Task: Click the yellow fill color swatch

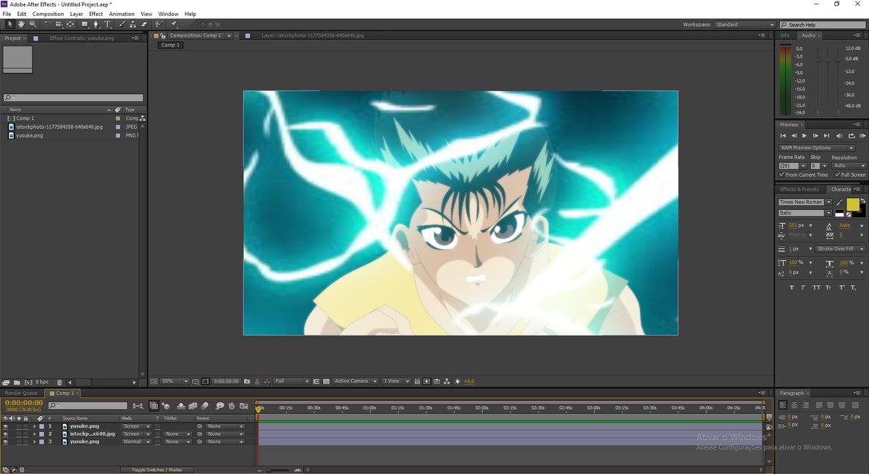Action: pos(853,204)
